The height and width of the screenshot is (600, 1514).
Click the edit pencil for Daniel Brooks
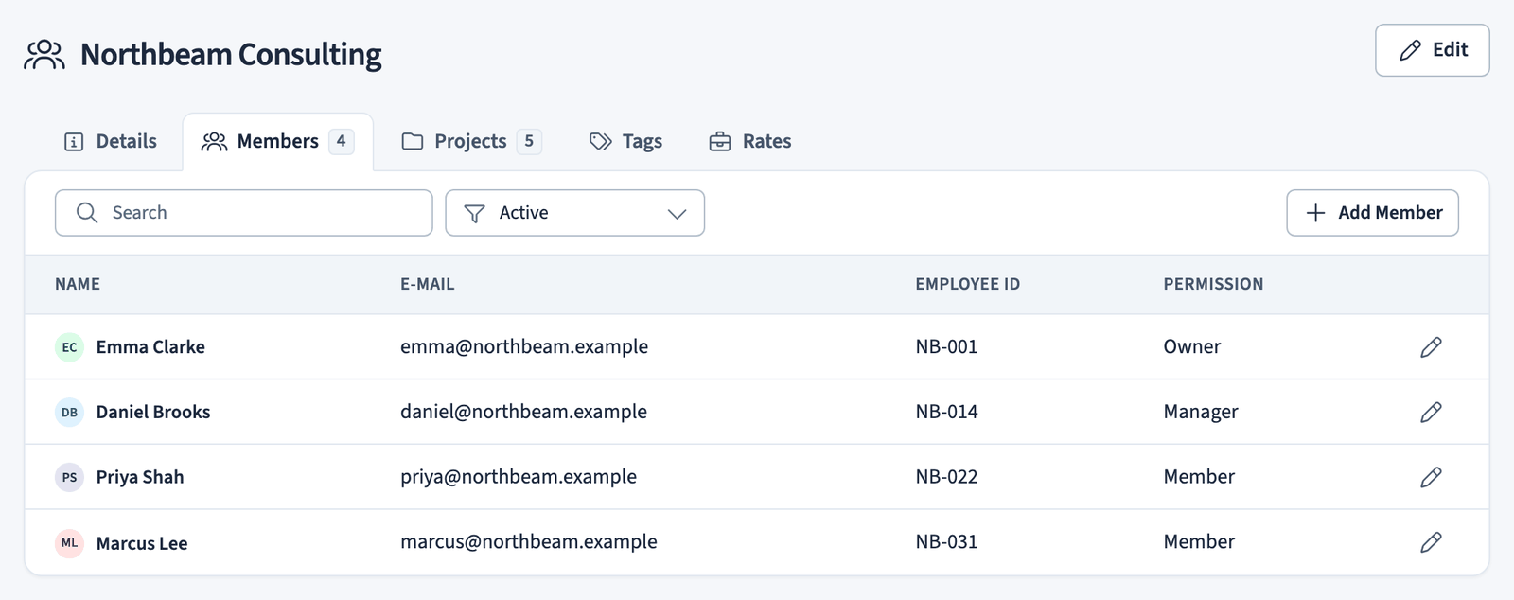point(1431,412)
